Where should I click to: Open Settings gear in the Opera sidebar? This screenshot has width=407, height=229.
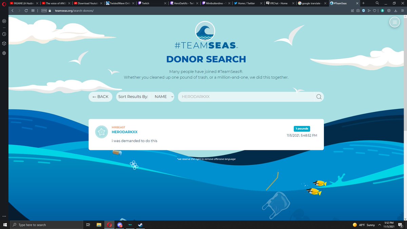click(x=4, y=53)
